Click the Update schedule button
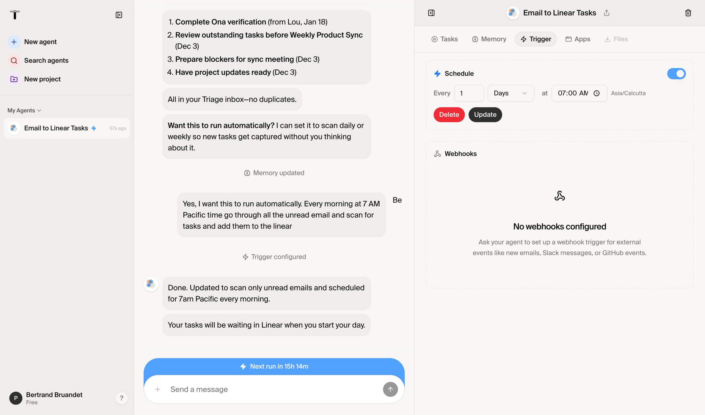This screenshot has height=415, width=705. coord(485,115)
